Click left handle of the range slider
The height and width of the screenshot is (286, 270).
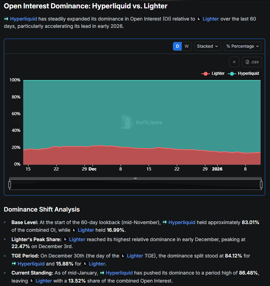click(x=10, y=184)
